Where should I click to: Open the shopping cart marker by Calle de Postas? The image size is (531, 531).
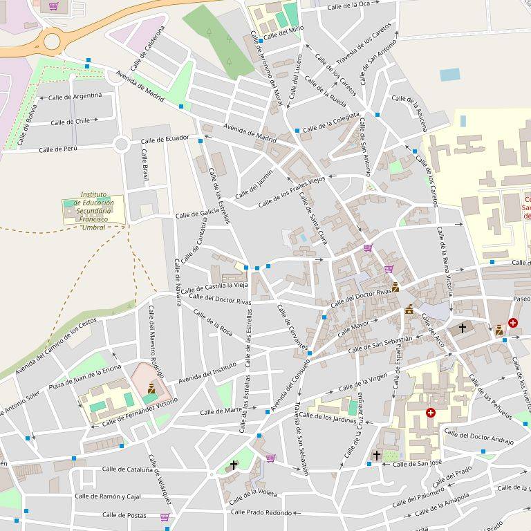(165, 517)
